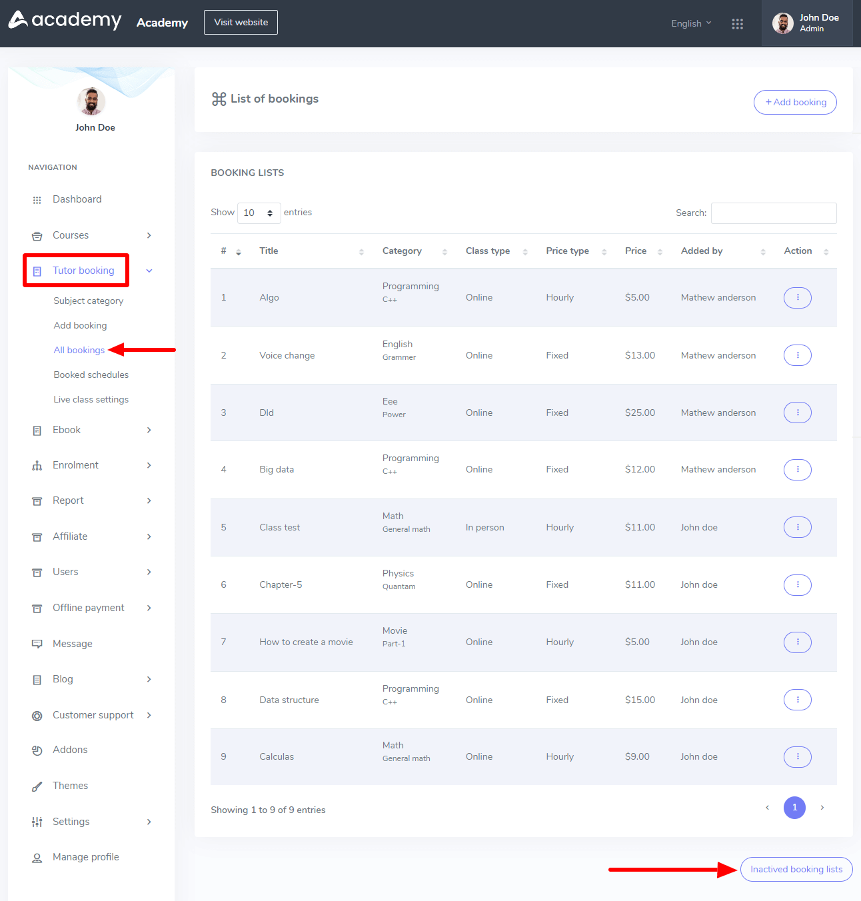Select Booked schedules menu item
Viewport: 861px width, 901px height.
[x=91, y=375]
